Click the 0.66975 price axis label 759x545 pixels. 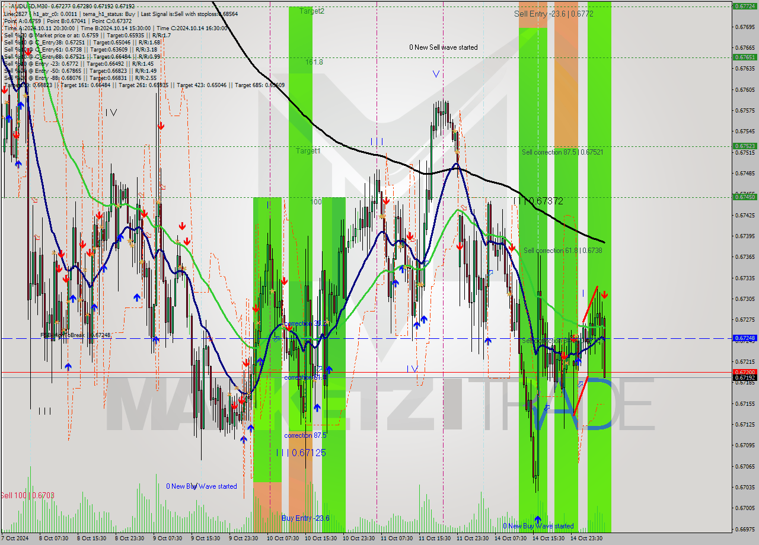[x=744, y=529]
